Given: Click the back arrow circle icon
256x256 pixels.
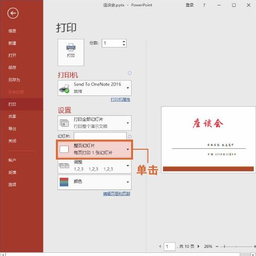Looking at the screenshot, I should click(13, 13).
